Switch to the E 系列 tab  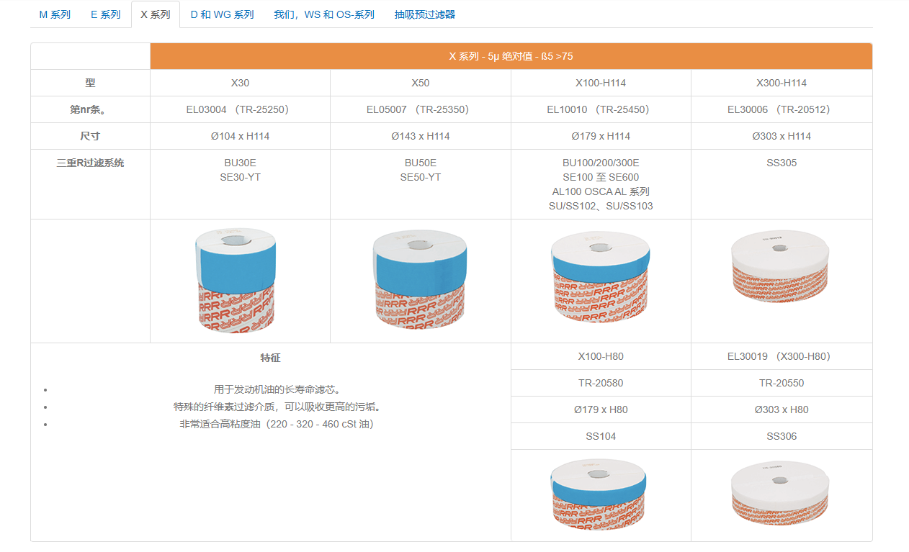click(105, 14)
